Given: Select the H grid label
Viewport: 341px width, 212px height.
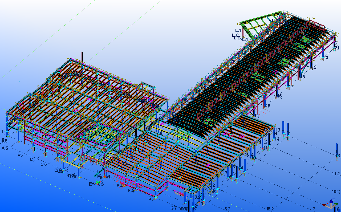Looking at the screenshot, I should [x=275, y=134].
